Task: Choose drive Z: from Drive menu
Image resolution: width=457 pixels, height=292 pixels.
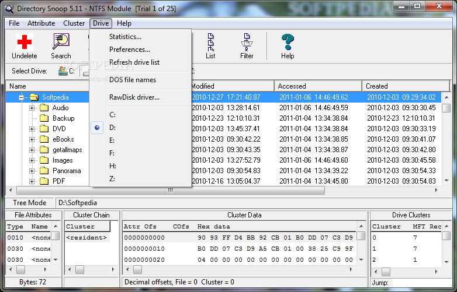Action: pos(140,179)
